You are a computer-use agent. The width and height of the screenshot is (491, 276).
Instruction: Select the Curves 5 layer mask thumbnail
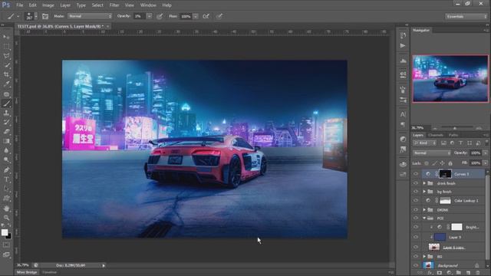point(445,174)
